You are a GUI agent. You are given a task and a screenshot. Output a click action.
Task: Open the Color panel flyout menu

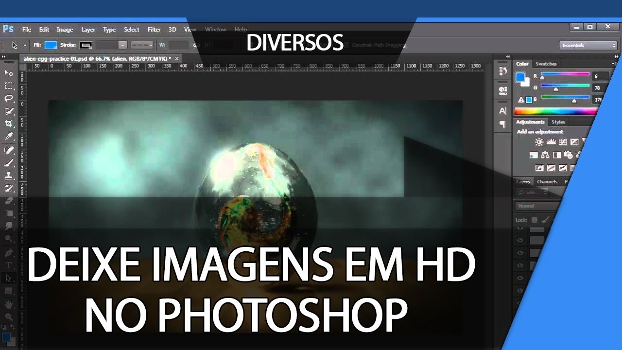[613, 64]
